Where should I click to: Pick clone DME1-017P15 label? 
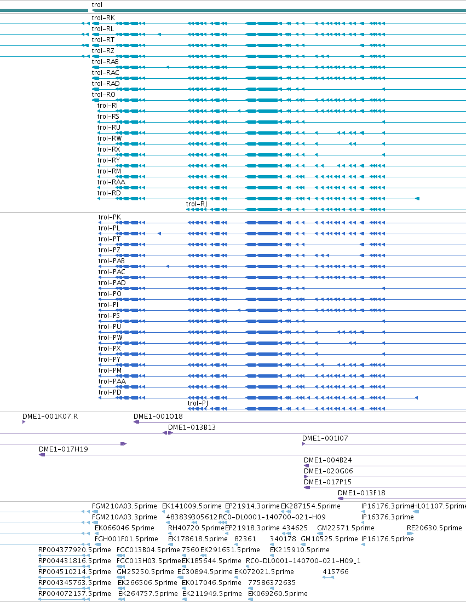coord(327,482)
